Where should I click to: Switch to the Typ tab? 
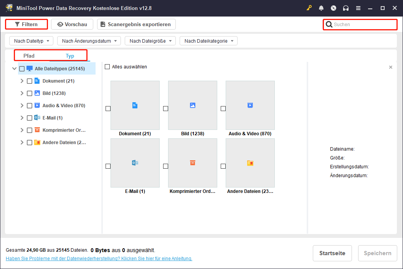[x=69, y=56]
